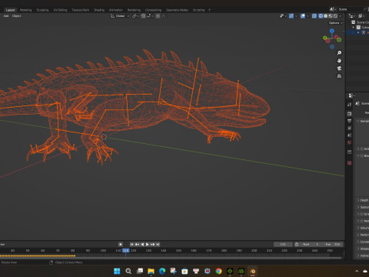The height and width of the screenshot is (277, 369).
Task: Click the zoom viewport magnifier icon
Action: point(339,53)
